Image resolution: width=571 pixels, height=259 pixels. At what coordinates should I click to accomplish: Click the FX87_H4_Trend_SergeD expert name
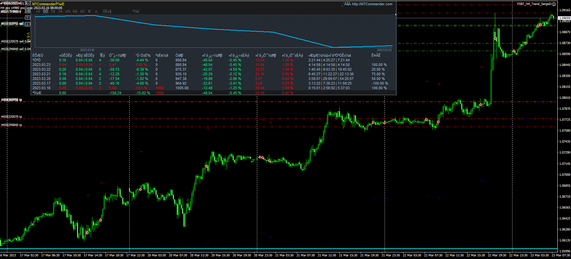[x=534, y=4]
